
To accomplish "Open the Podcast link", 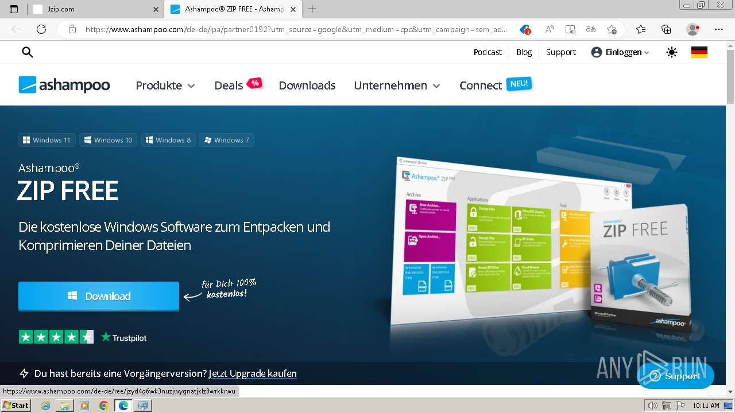I will (x=488, y=52).
